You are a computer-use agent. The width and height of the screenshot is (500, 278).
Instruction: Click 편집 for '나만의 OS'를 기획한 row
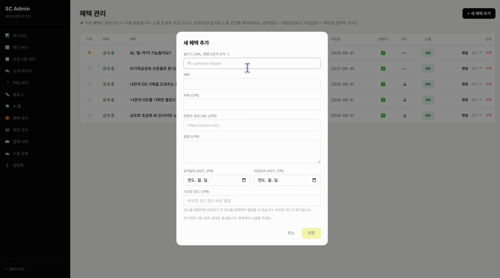click(465, 100)
